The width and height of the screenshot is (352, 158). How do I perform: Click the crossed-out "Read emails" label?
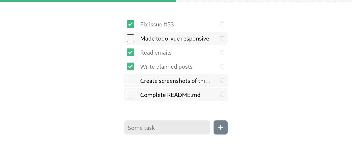[156, 53]
